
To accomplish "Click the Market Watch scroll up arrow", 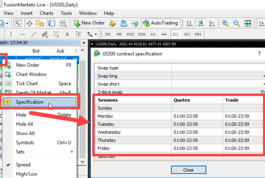I will click(x=83, y=50).
